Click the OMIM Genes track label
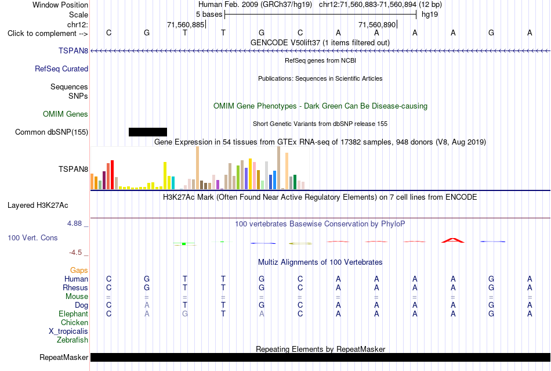Image resolution: width=551 pixels, height=371 pixels. pos(66,114)
